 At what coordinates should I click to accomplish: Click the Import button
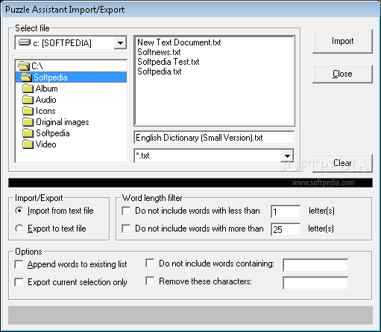pos(342,41)
